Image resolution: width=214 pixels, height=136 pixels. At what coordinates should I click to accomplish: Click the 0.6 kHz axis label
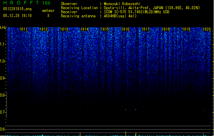coord(3,129)
